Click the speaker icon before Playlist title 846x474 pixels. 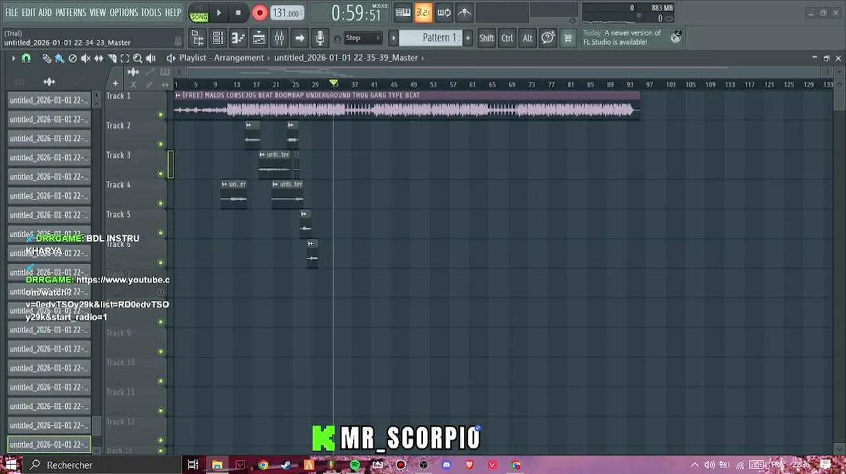click(171, 58)
